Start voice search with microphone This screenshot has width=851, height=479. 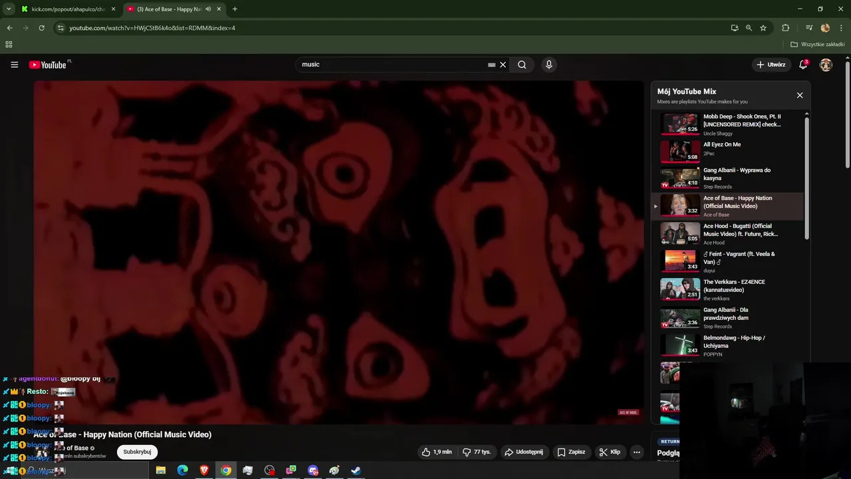pyautogui.click(x=548, y=65)
